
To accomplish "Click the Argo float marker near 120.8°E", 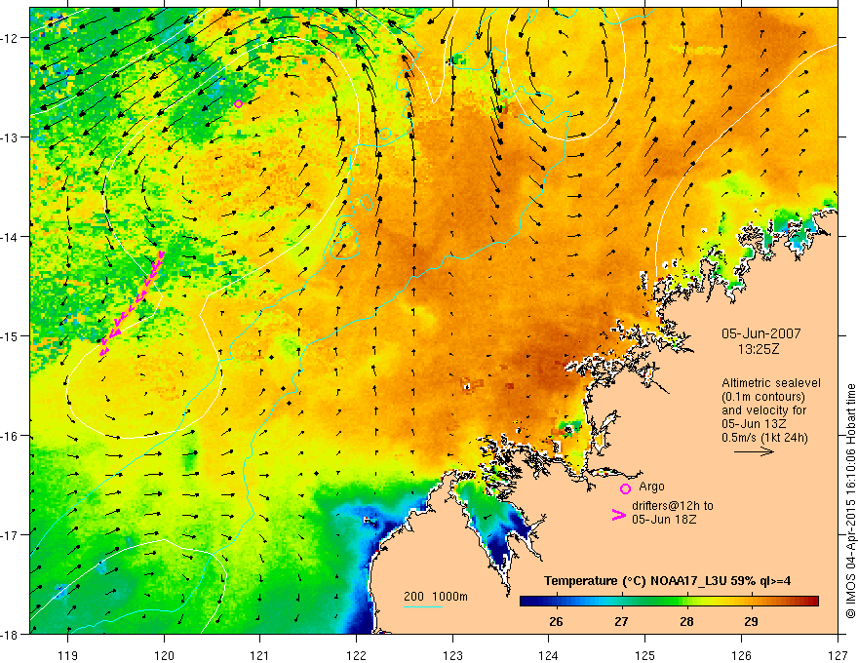I will (238, 104).
